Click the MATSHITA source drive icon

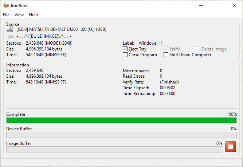click(11, 29)
